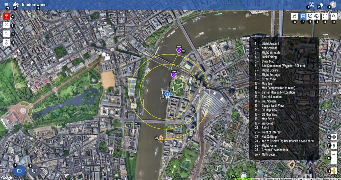Open the Flight Library folder button
The image size is (341, 180).
pos(19,171)
